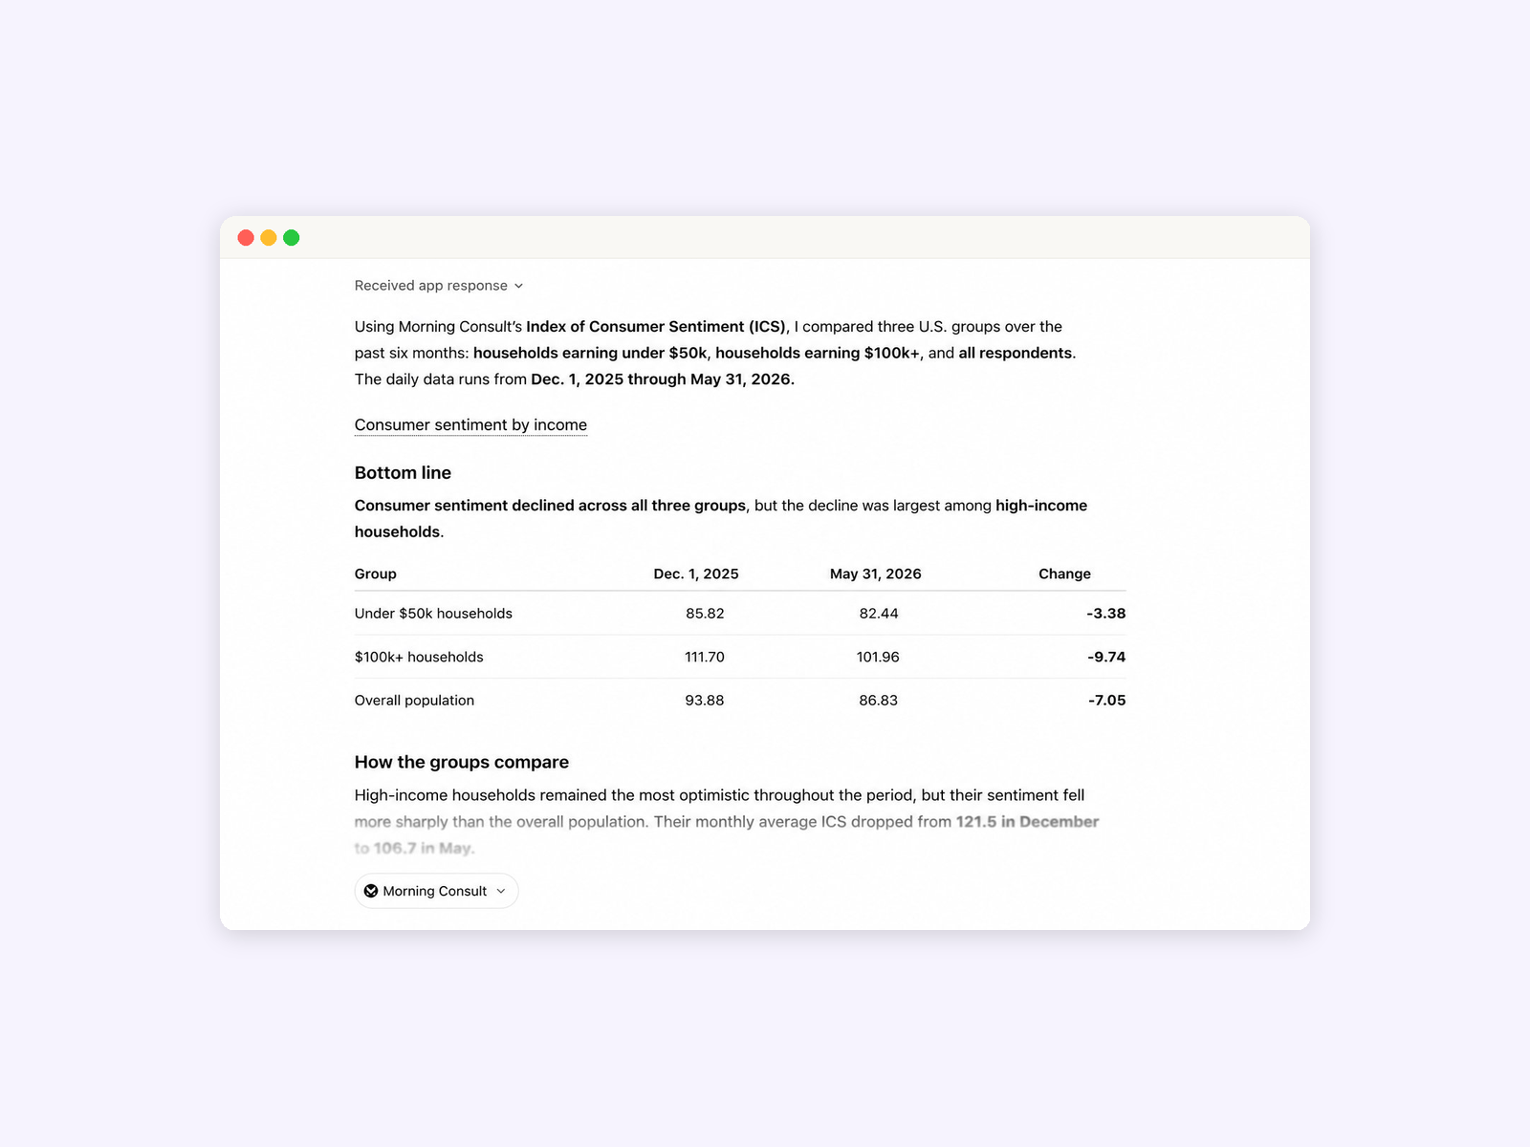
Task: Open the Consumer sentiment by income link
Action: click(470, 424)
